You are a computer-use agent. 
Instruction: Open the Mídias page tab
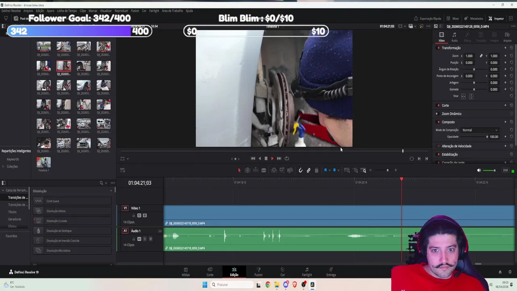(186, 272)
